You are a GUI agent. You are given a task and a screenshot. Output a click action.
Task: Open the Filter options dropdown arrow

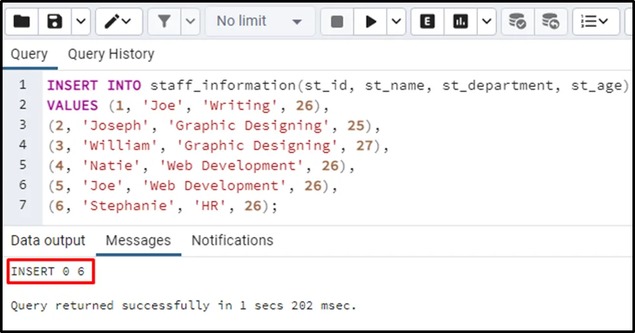pos(190,21)
